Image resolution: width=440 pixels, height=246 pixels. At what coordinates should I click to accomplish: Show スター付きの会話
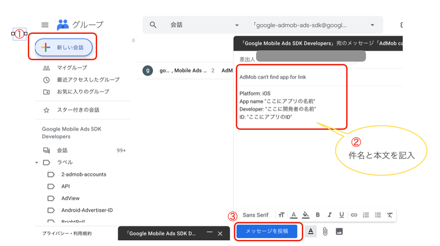pos(78,110)
